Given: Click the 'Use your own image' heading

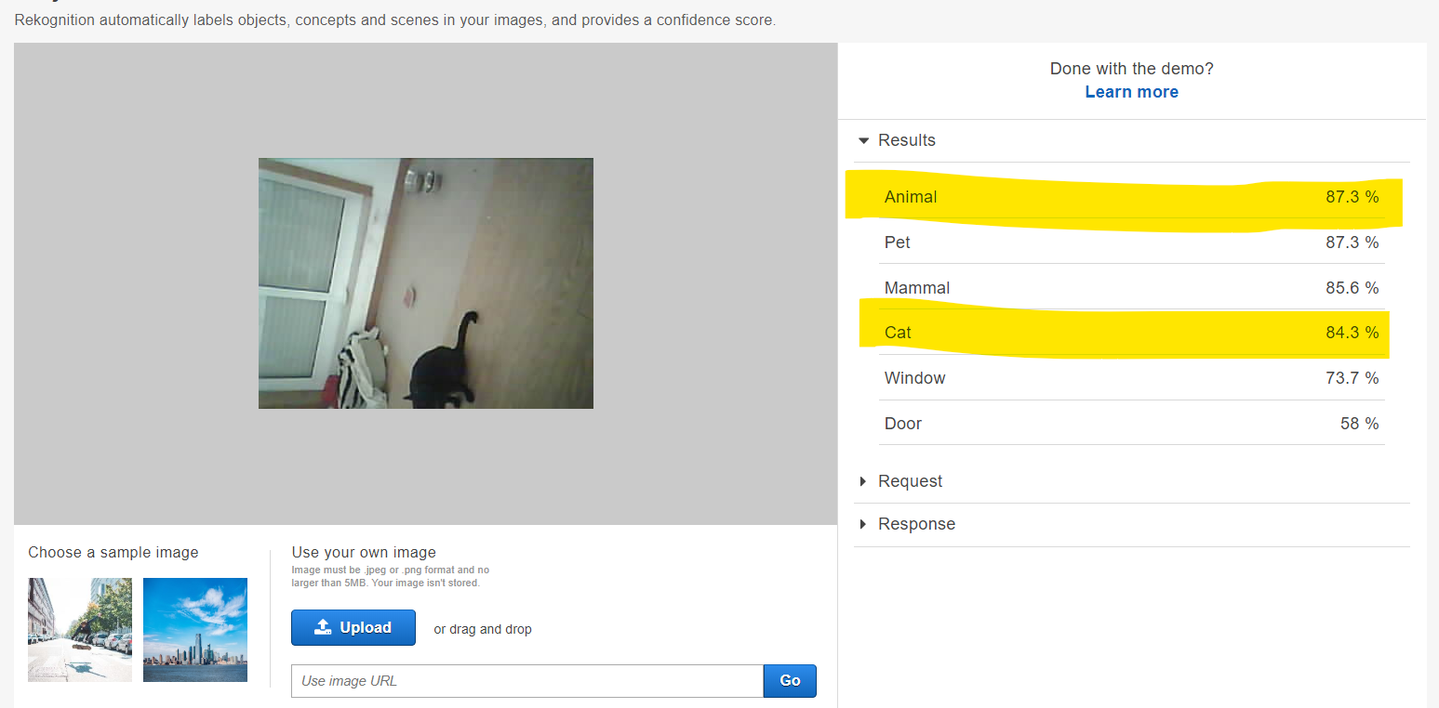Looking at the screenshot, I should pyautogui.click(x=364, y=552).
